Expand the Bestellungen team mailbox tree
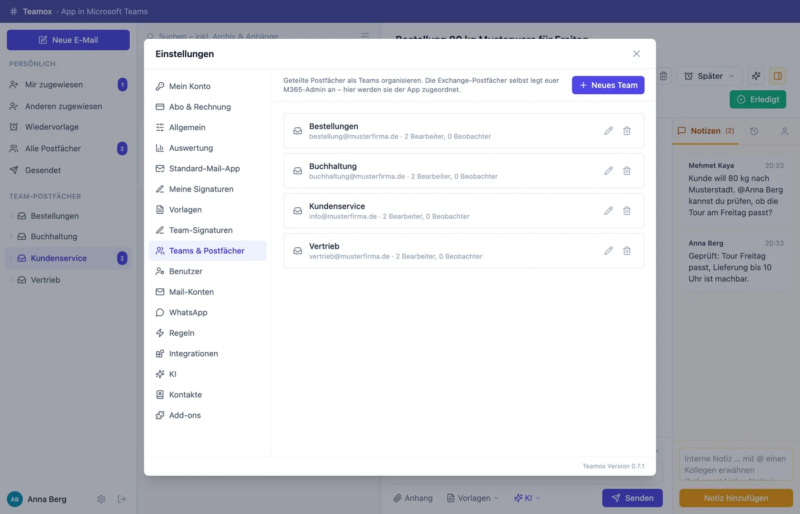 coord(11,216)
